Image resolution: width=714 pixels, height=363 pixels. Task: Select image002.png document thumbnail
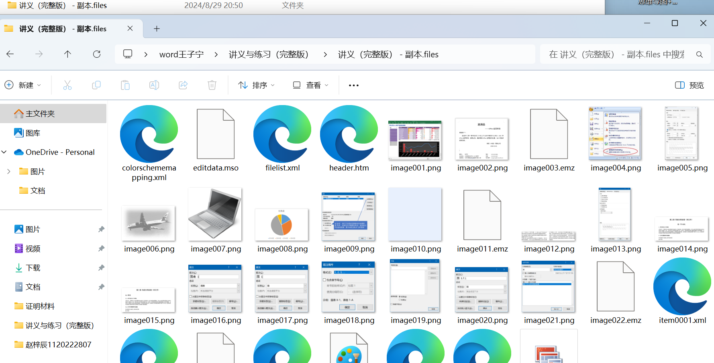click(x=482, y=139)
